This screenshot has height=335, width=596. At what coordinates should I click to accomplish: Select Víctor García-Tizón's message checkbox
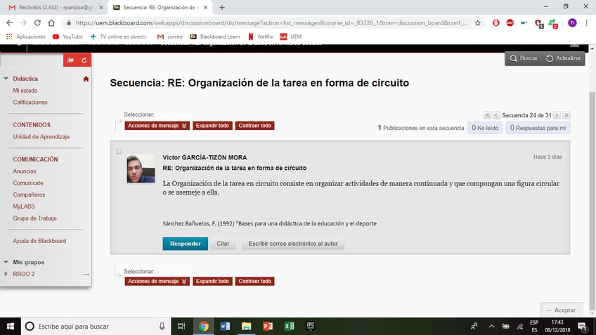(x=119, y=152)
